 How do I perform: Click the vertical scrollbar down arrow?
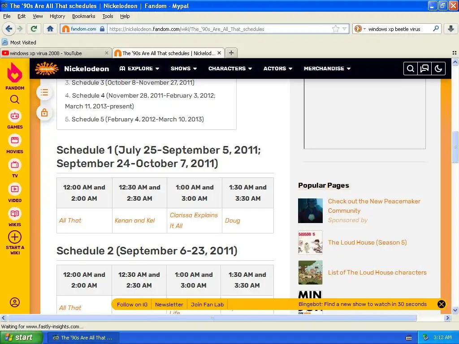pos(455,310)
